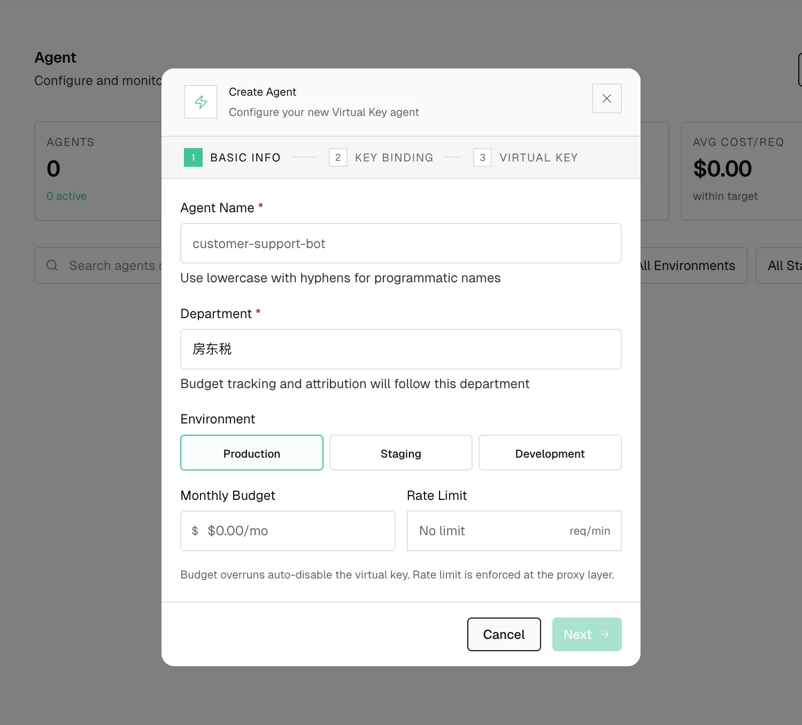Click the 'Agent' page heading in background
This screenshot has height=725, width=802.
pyautogui.click(x=56, y=58)
